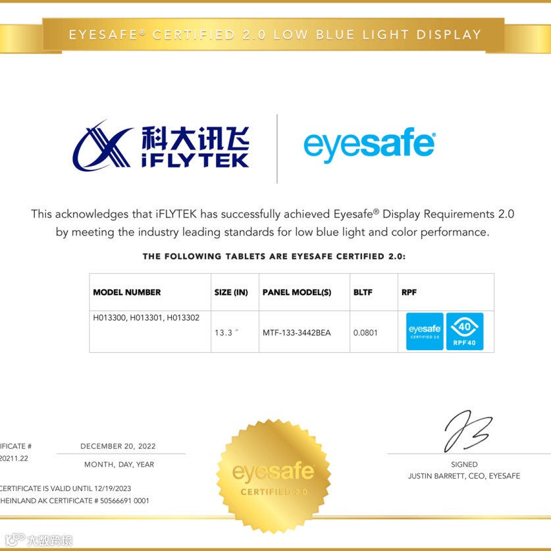Click the iFLYTEK company logo
551x551 pixels.
coord(161,145)
